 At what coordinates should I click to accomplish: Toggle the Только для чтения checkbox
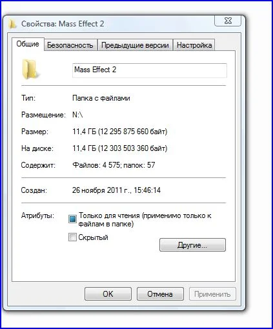tap(72, 219)
